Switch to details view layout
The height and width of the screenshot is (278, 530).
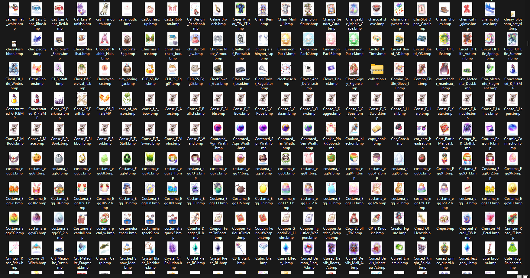(x=519, y=276)
